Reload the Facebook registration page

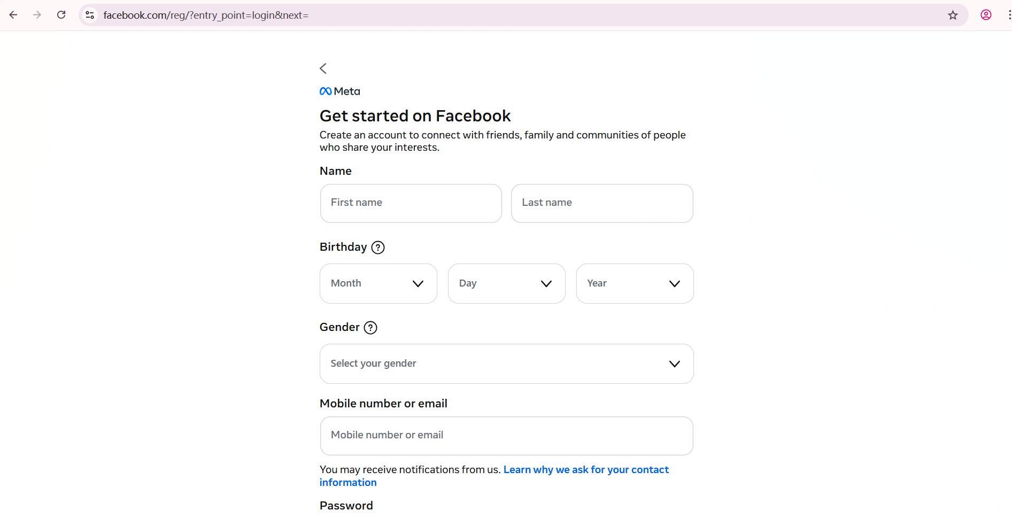[61, 15]
